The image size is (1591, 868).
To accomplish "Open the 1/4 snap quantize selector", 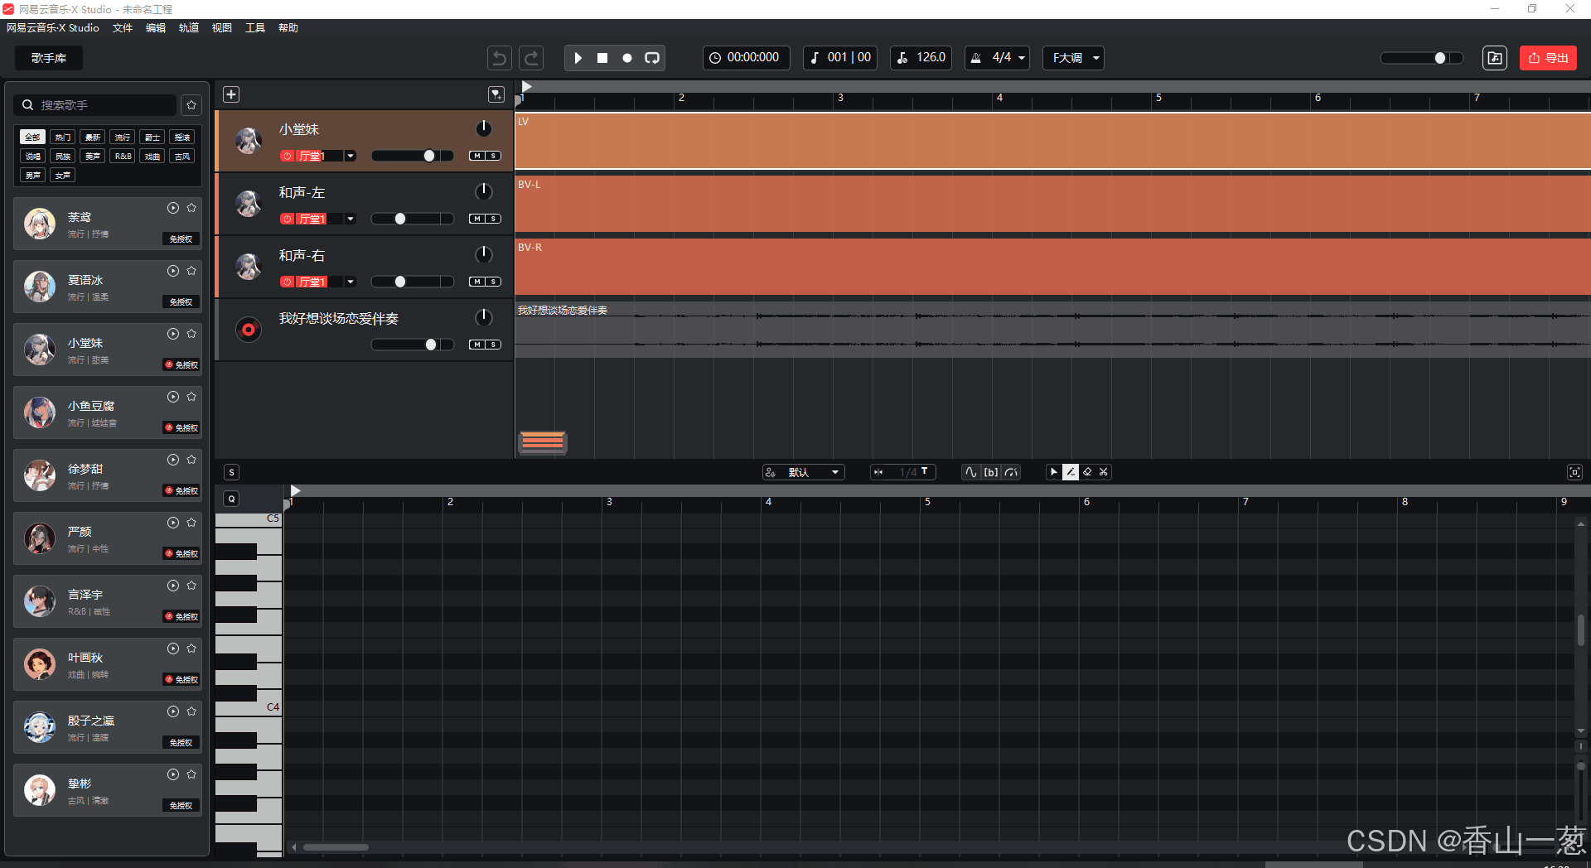I will point(903,472).
